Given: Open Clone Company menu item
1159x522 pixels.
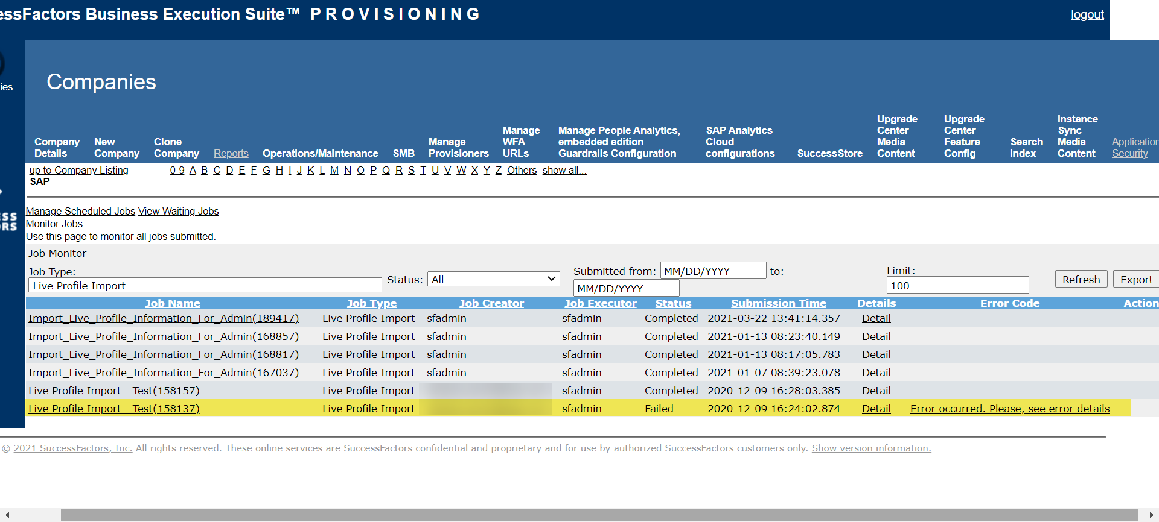Looking at the screenshot, I should click(176, 148).
